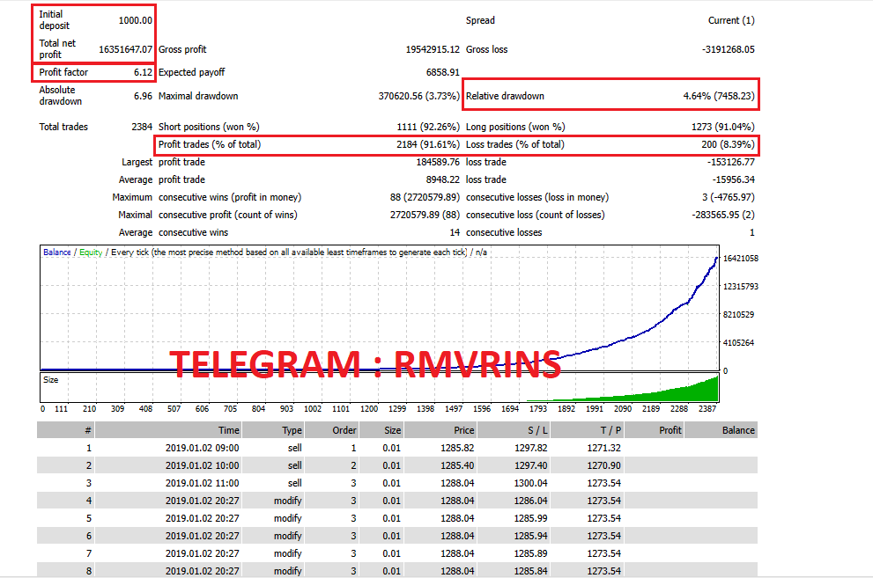Select the Total net profit value 16351647.07
The width and height of the screenshot is (873, 578).
pos(125,49)
